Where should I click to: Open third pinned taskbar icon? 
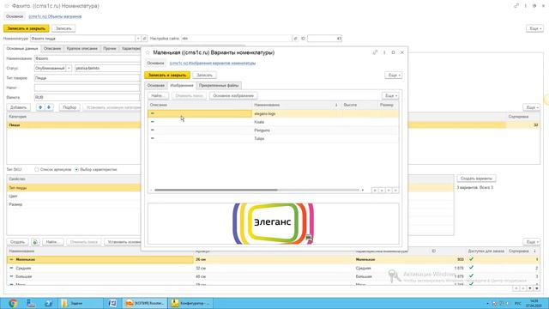(48, 303)
